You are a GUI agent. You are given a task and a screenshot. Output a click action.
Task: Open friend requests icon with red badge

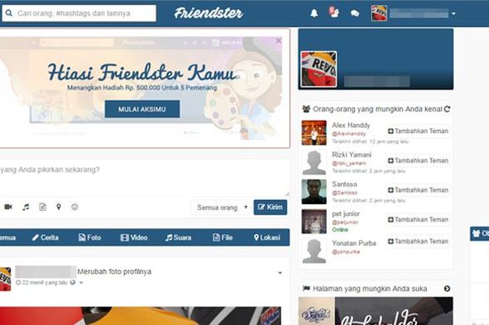coord(334,13)
